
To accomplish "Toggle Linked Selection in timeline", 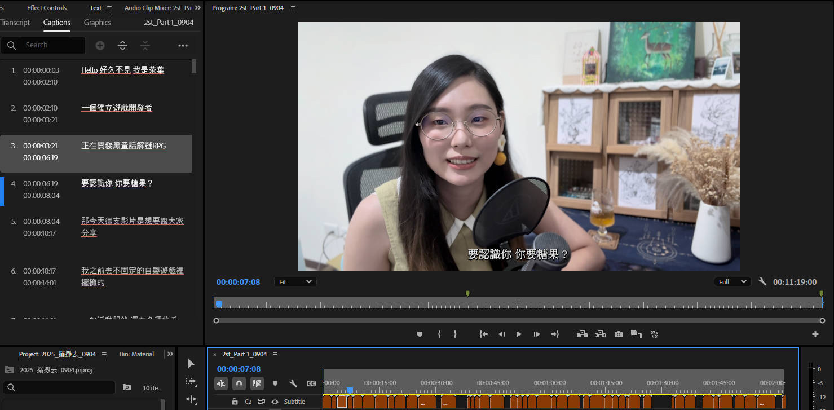I will (257, 383).
